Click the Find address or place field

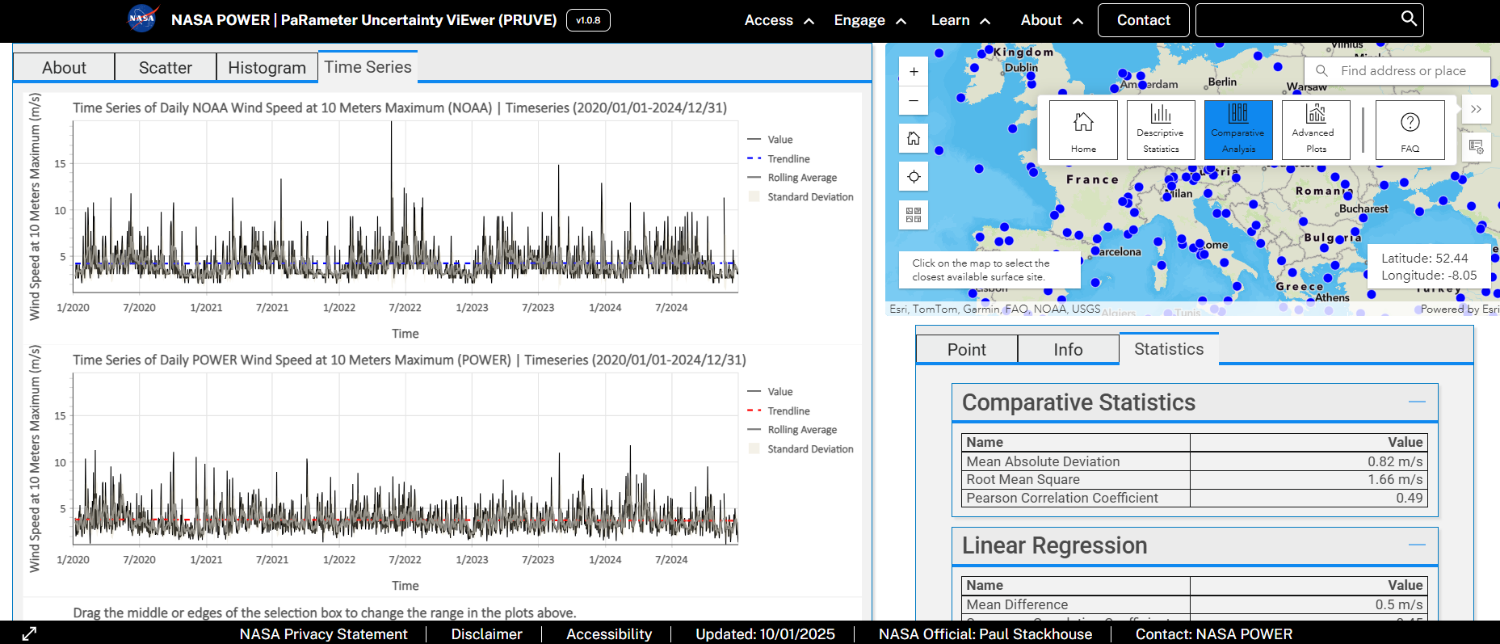tap(1402, 71)
